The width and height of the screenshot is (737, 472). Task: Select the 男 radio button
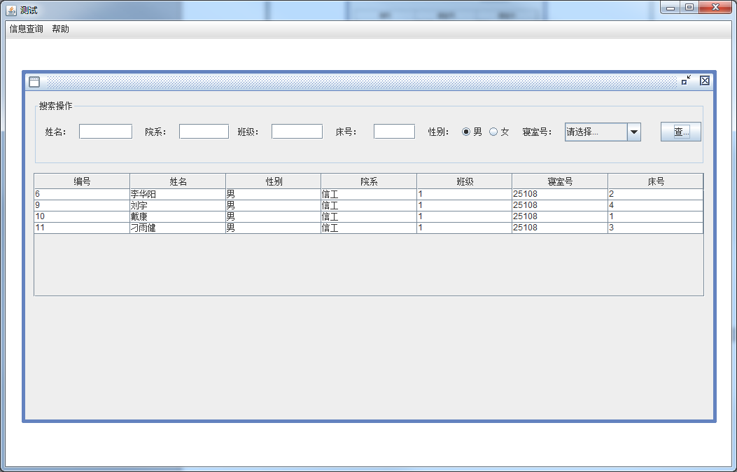tap(472, 132)
